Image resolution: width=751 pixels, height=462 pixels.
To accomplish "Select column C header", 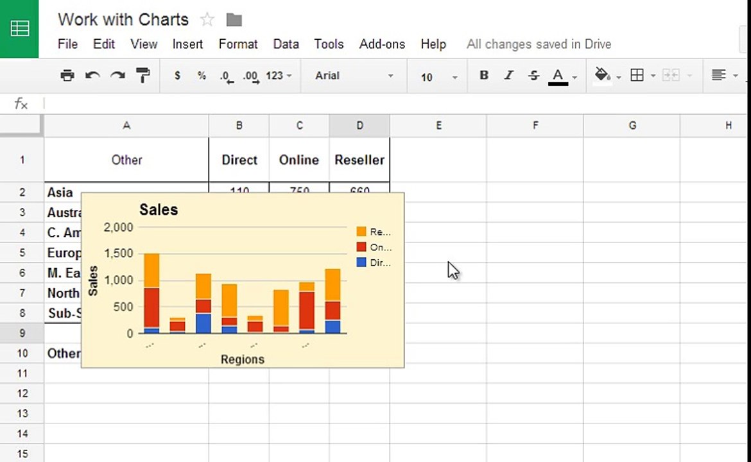I will pyautogui.click(x=299, y=125).
